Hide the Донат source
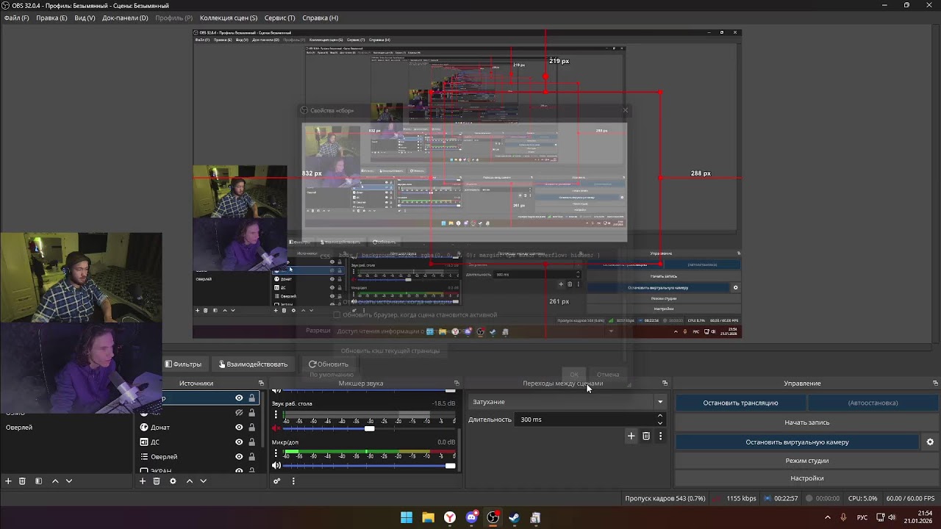Viewport: 941px width, 529px height. (239, 428)
